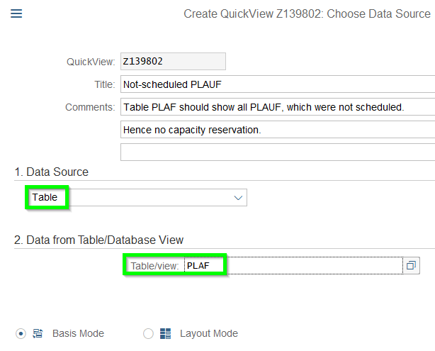Select the Basis Mode radio button
The width and height of the screenshot is (435, 351).
[21, 333]
